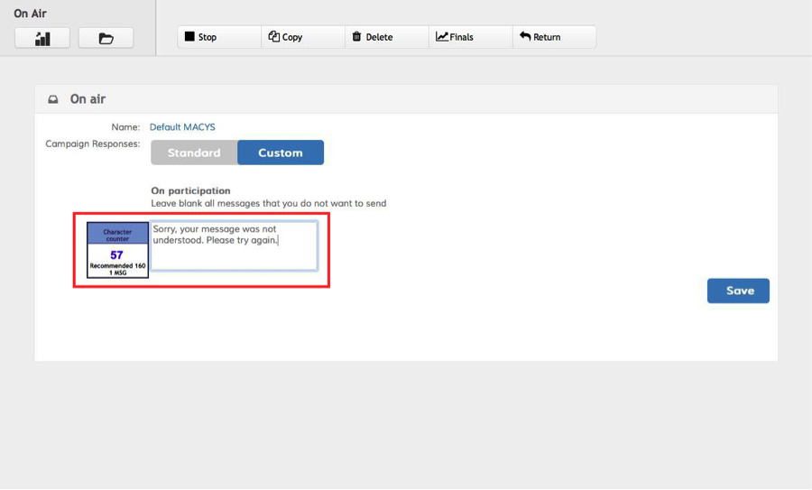Save the campaign response settings

pos(738,291)
